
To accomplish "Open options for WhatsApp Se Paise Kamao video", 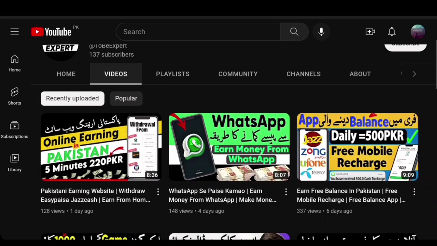I will tap(286, 192).
